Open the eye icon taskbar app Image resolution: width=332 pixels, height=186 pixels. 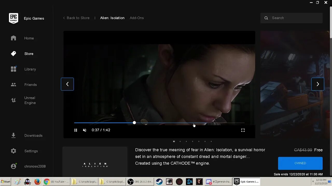169,182
